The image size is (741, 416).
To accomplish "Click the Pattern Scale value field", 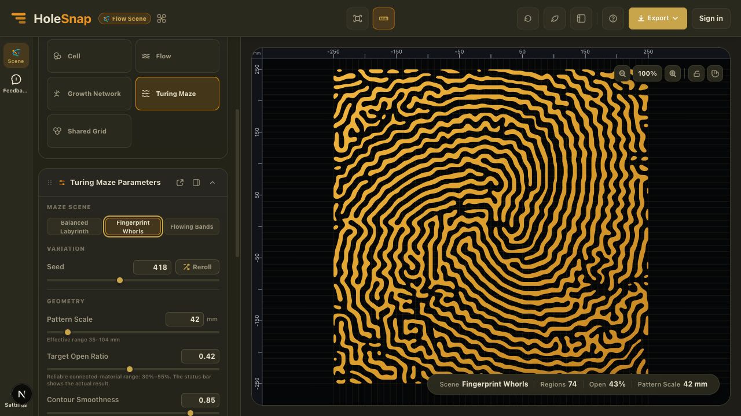I will [185, 319].
